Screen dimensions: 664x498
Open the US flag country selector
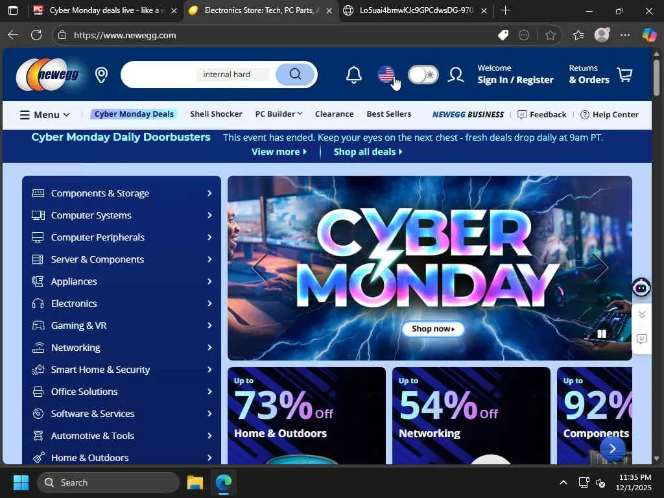pyautogui.click(x=386, y=75)
